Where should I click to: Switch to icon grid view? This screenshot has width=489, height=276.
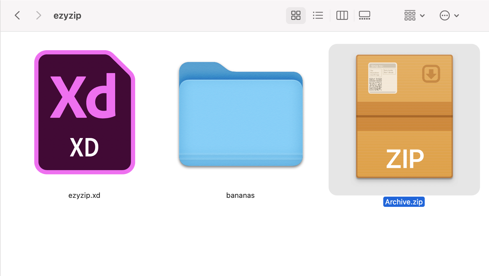point(295,15)
